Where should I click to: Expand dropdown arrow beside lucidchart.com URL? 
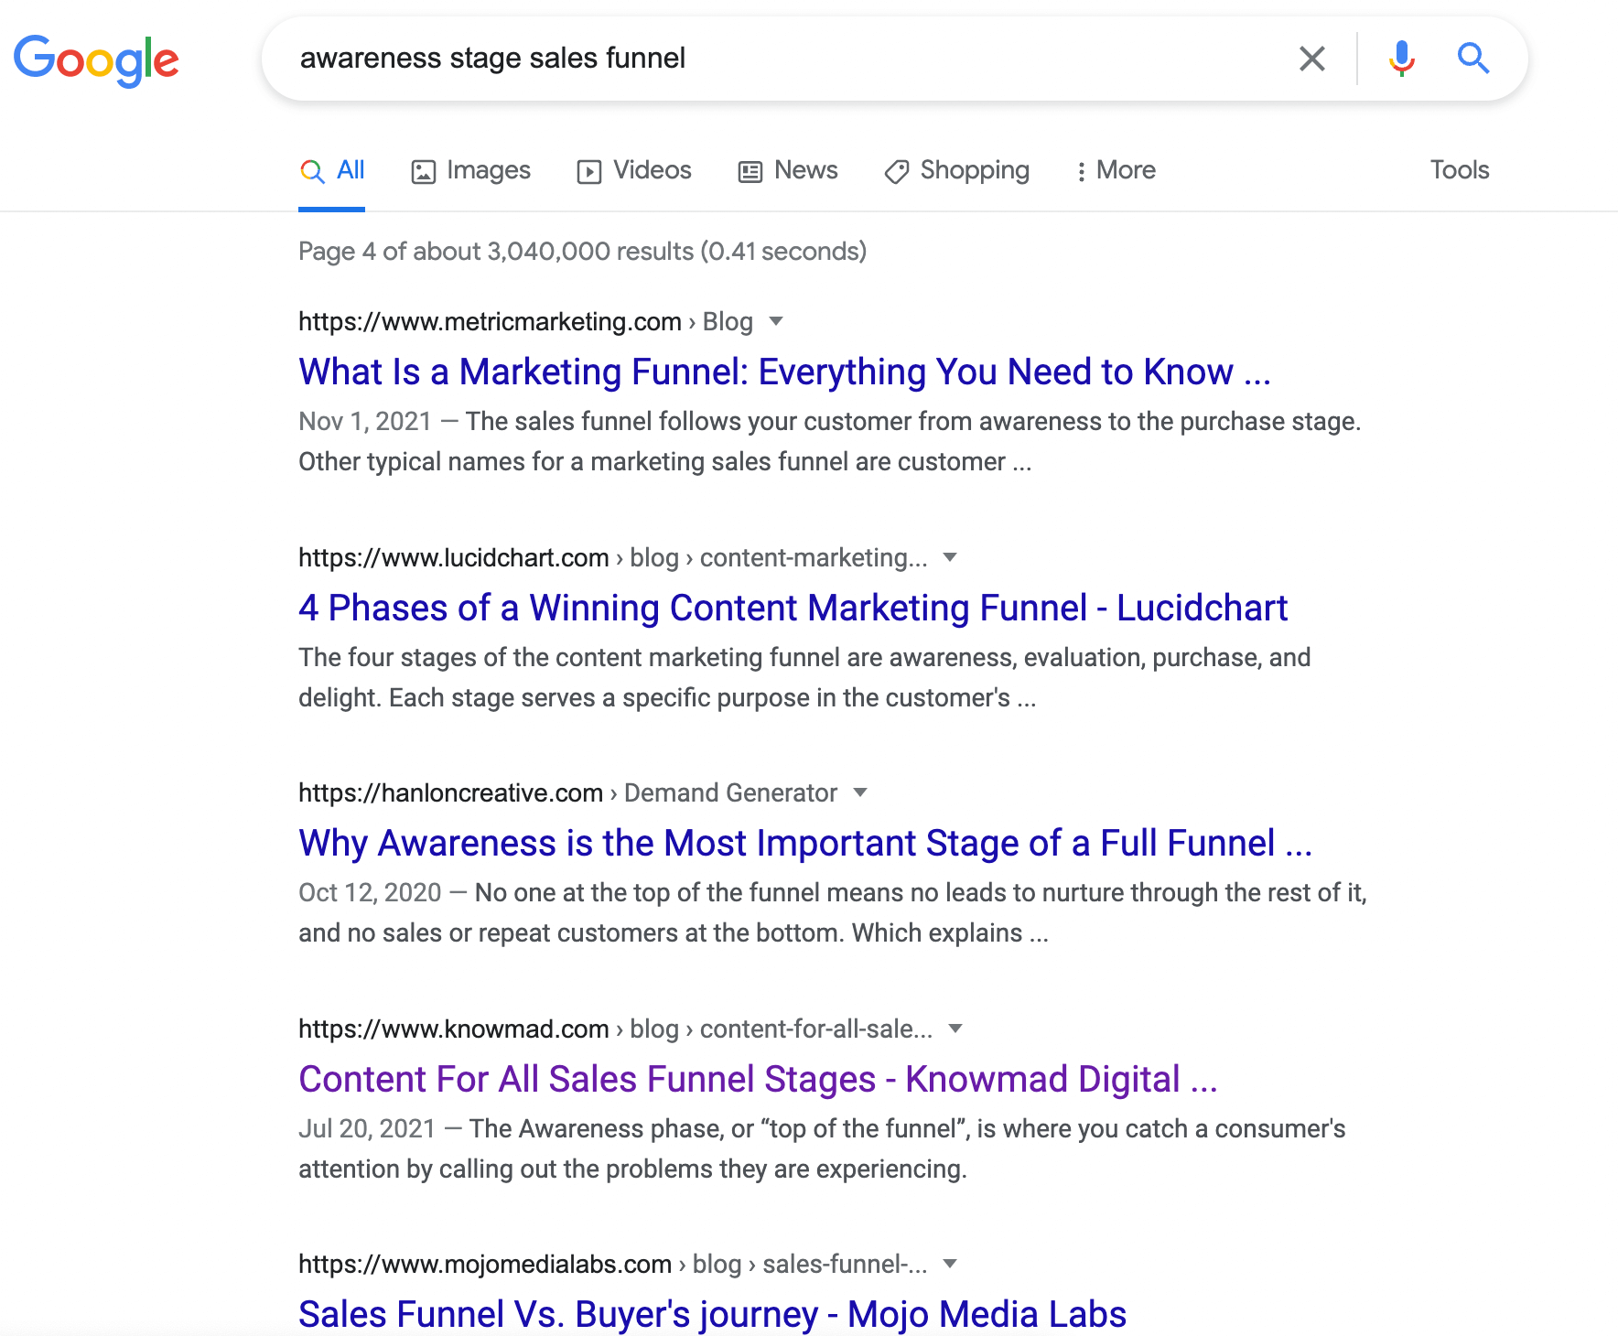tap(950, 557)
